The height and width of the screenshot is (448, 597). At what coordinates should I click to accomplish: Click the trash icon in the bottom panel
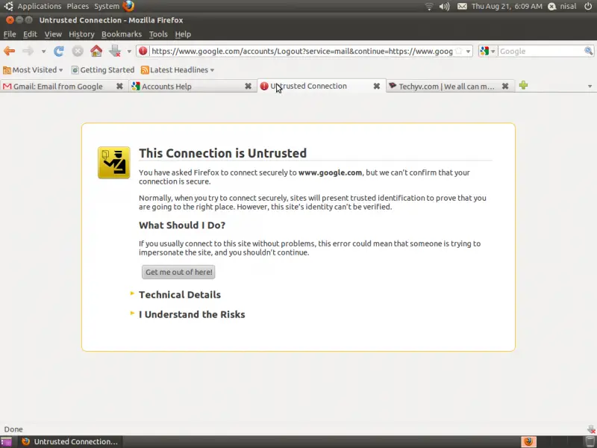tap(590, 442)
